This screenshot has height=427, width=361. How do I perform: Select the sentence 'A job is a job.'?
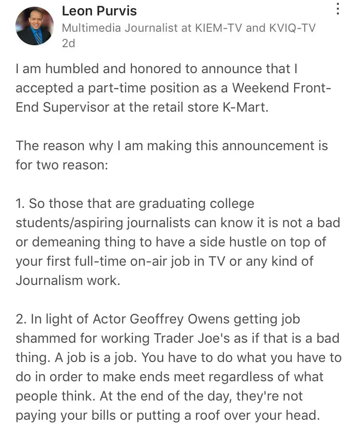(x=96, y=358)
